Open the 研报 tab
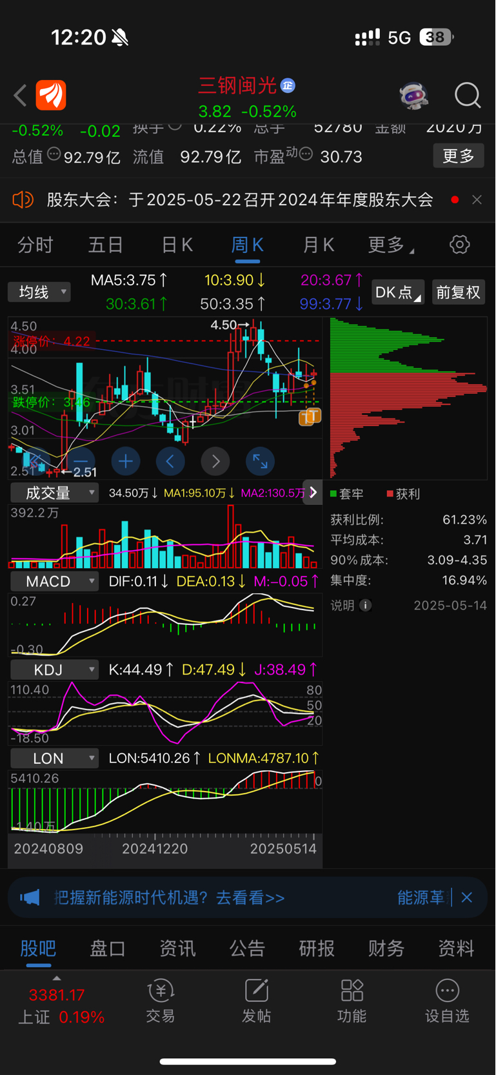496x1075 pixels. (x=317, y=948)
